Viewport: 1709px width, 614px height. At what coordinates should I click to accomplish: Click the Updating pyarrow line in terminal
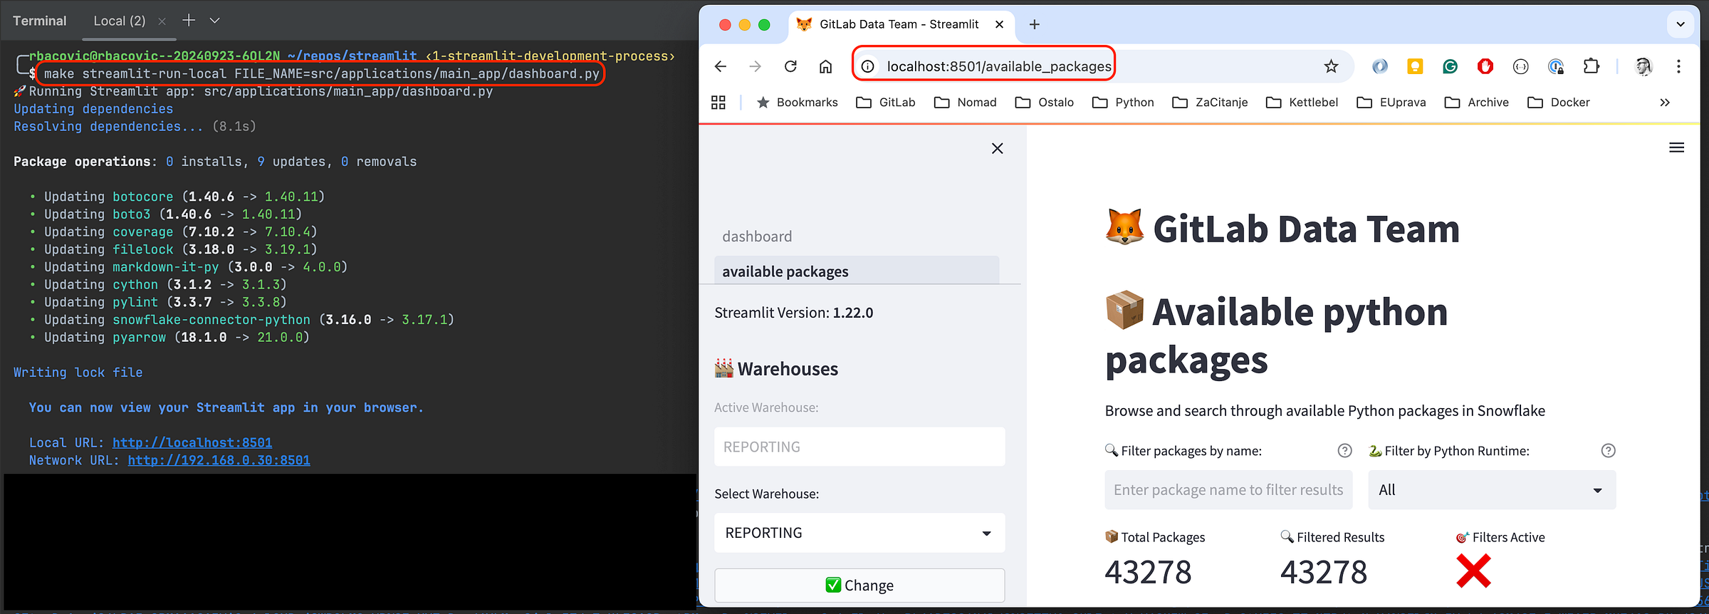tap(169, 338)
